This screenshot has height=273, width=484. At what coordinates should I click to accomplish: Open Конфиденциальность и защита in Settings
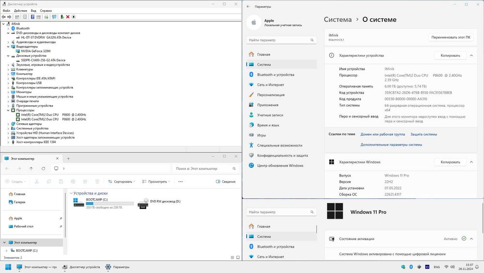[282, 156]
